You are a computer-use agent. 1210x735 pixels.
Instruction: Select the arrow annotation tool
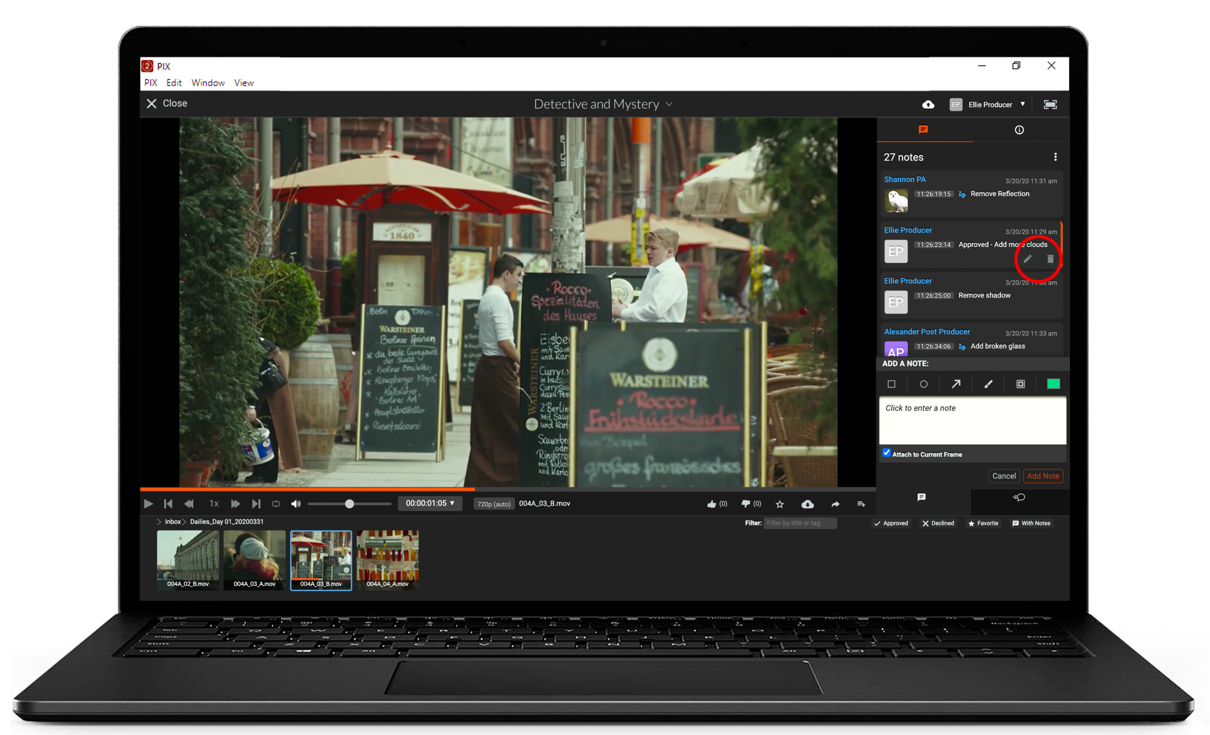click(956, 384)
